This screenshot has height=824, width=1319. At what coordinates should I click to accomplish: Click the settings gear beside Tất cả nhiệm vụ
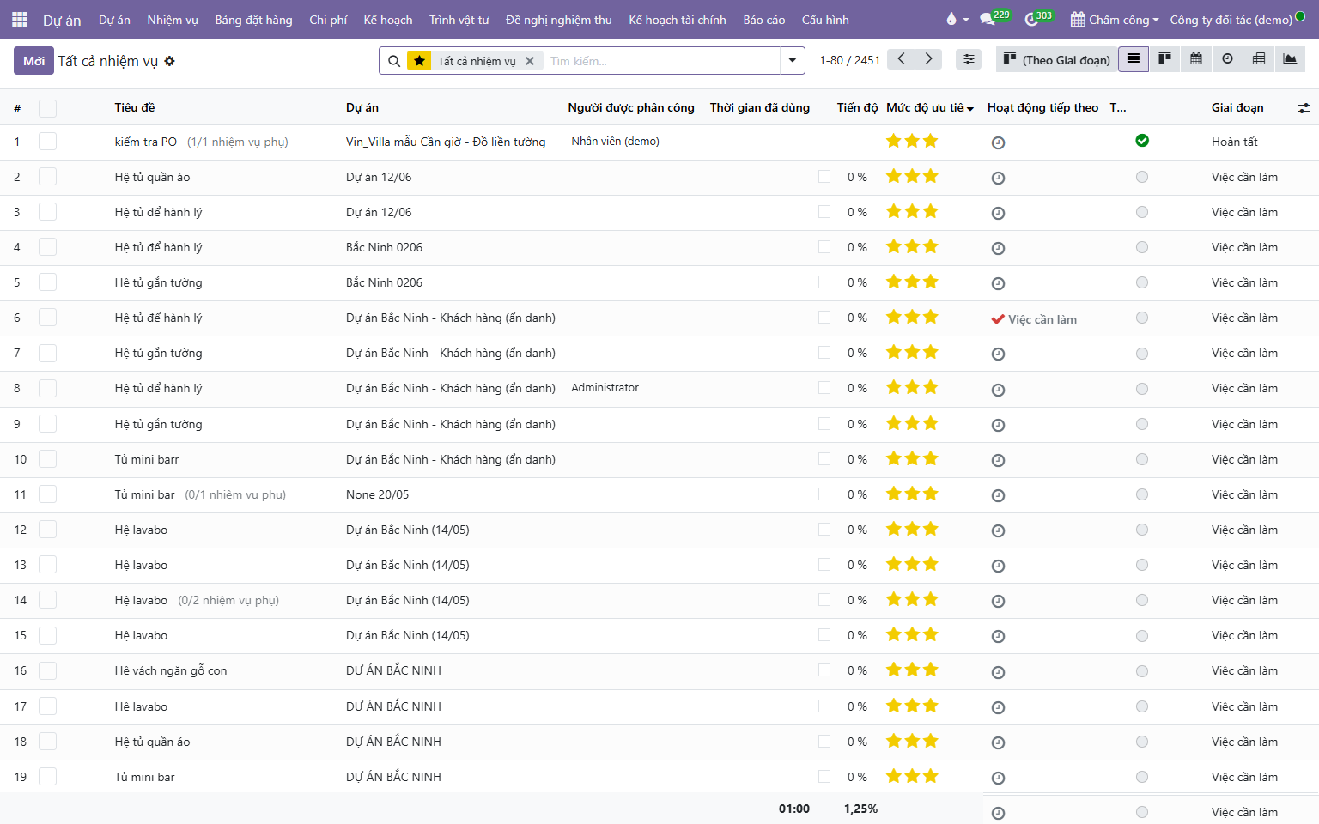169,61
